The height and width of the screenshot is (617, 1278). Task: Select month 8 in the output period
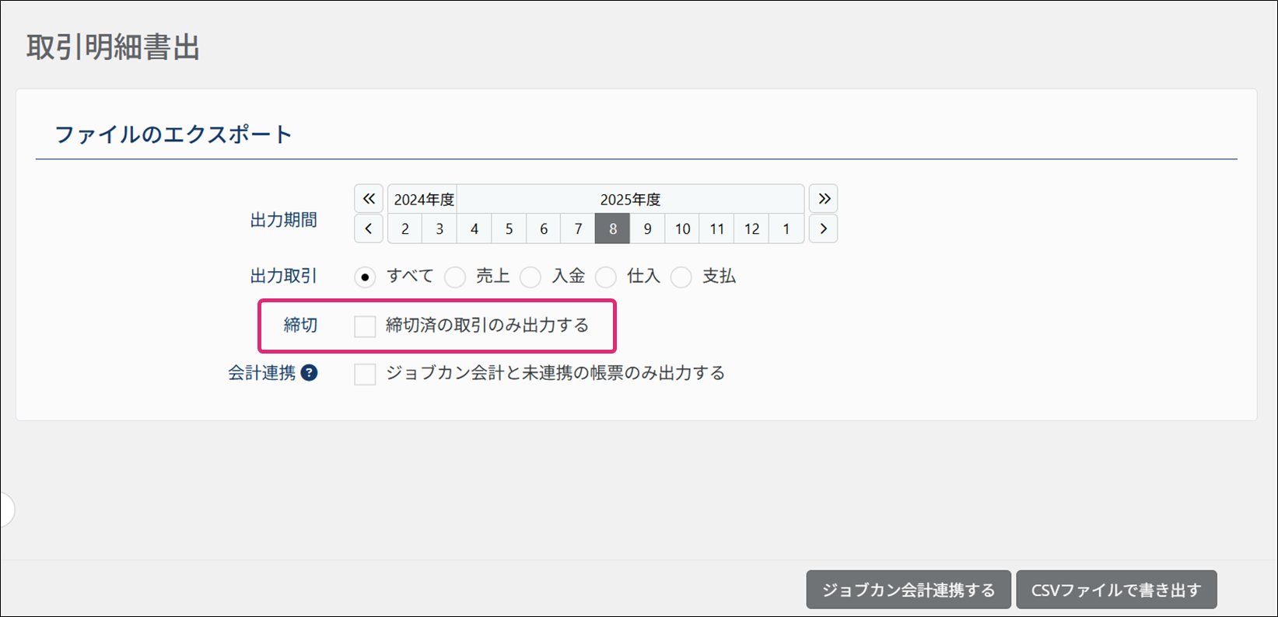pos(613,229)
